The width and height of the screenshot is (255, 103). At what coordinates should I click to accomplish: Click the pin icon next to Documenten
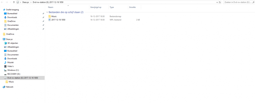click(x=43, y=25)
